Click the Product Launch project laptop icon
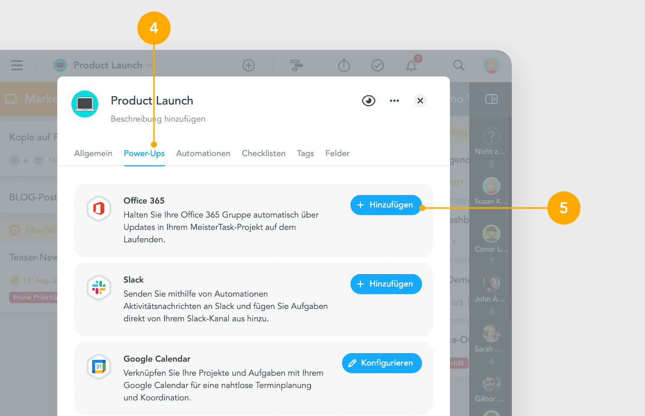The height and width of the screenshot is (416, 645). 85,103
